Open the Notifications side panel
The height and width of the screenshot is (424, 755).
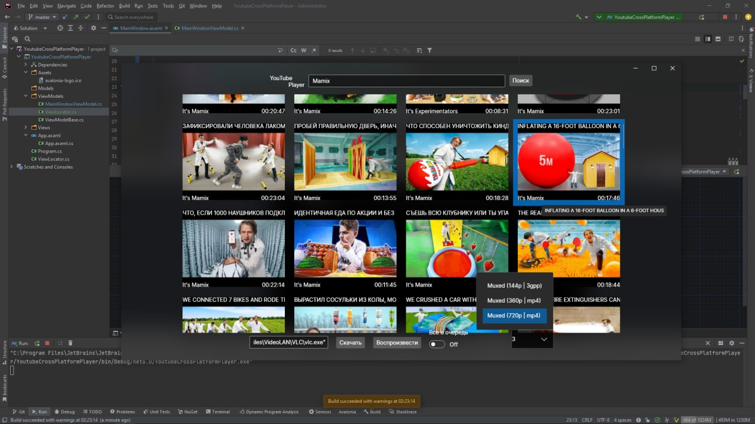[751, 42]
